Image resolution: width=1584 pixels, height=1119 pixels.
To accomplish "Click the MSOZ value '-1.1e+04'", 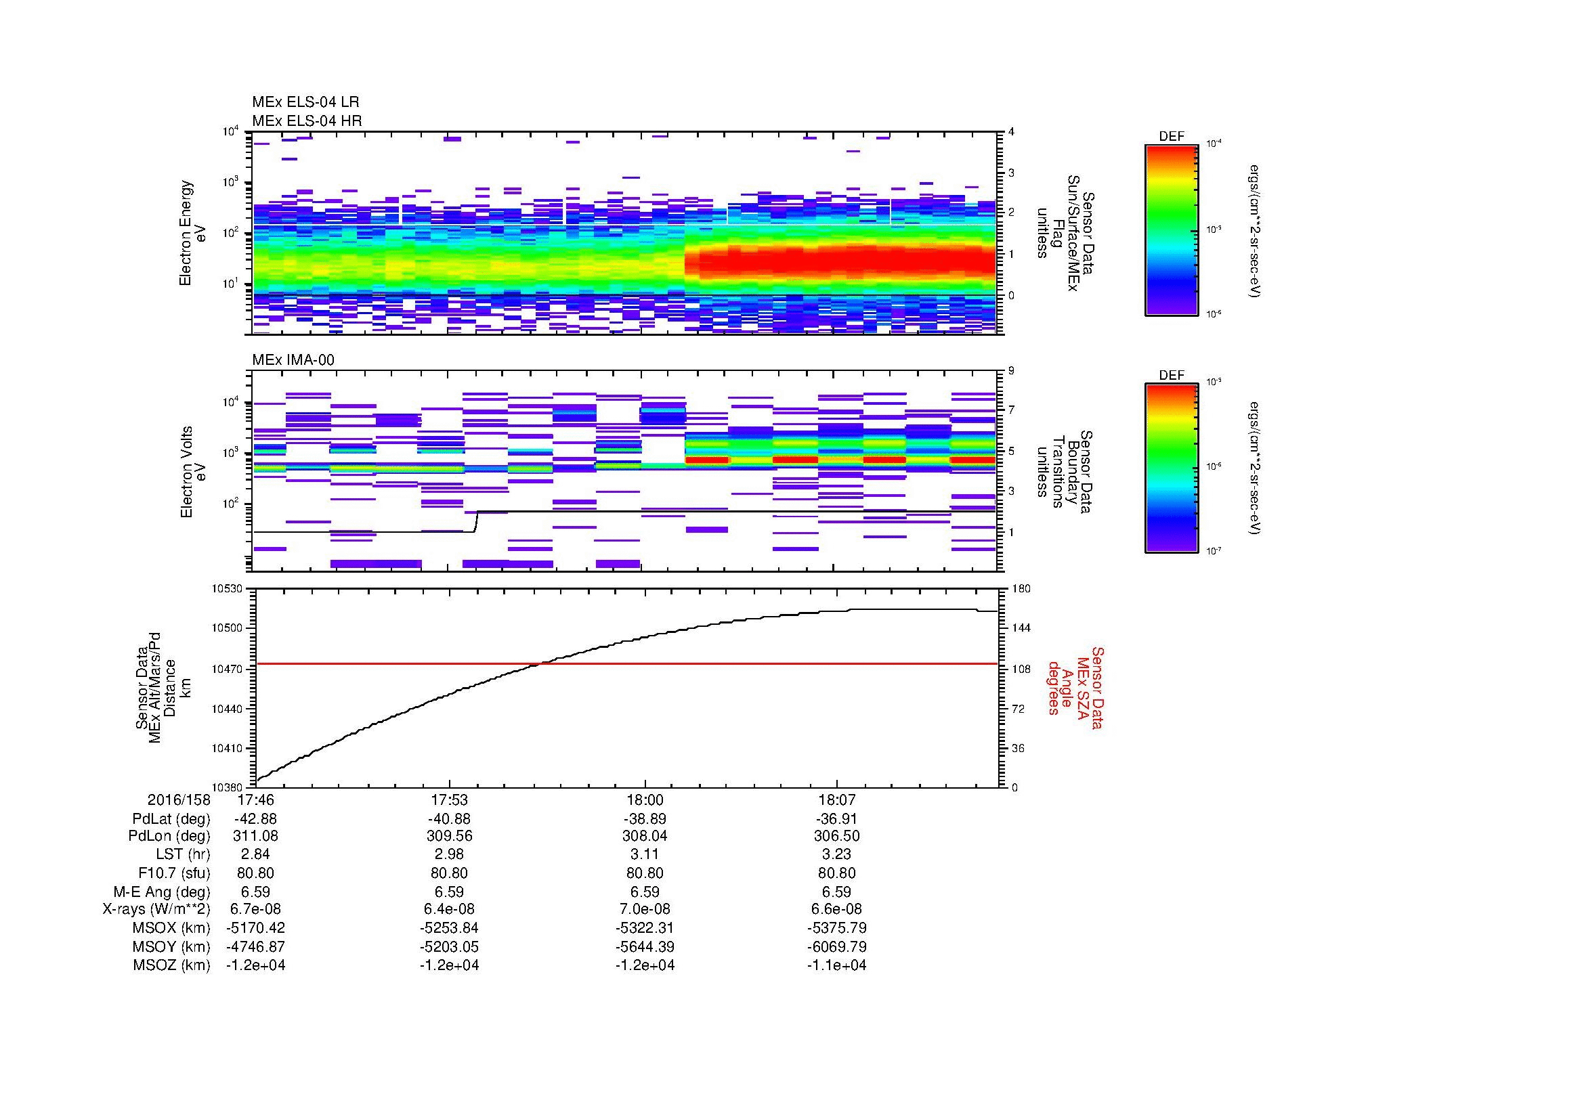I will 837,965.
